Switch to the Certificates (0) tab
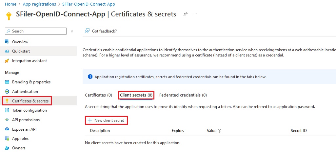336x152 pixels. [x=99, y=95]
